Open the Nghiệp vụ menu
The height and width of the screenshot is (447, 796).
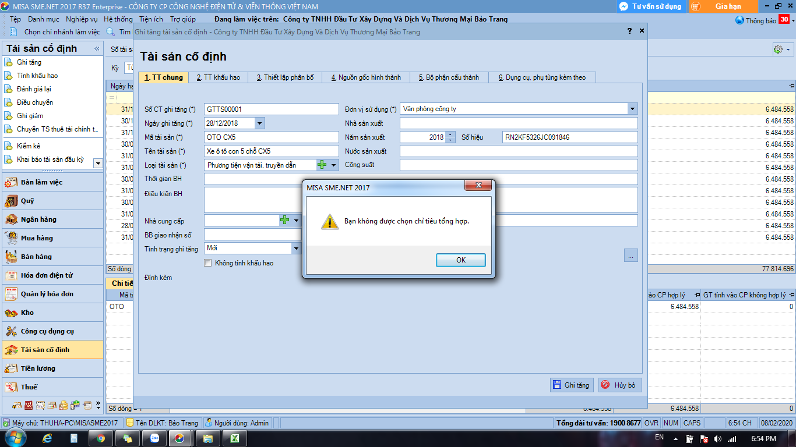82,19
